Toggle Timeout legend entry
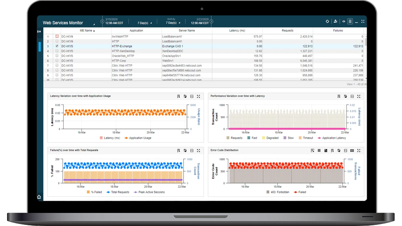The image size is (402, 226). coord(306,138)
